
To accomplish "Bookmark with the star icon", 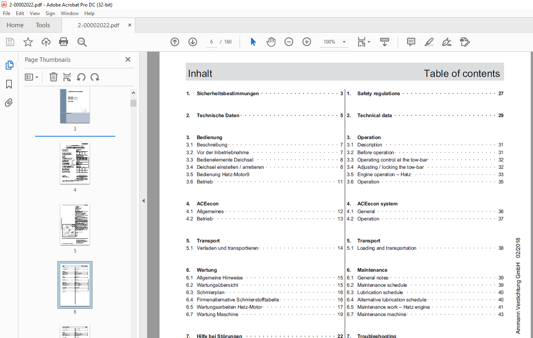I will coord(28,42).
